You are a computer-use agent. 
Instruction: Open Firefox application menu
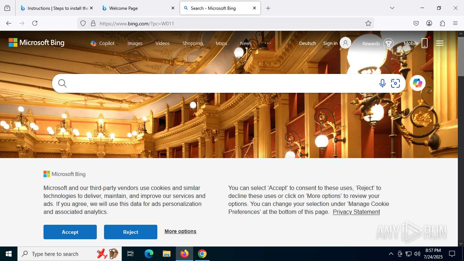[455, 23]
